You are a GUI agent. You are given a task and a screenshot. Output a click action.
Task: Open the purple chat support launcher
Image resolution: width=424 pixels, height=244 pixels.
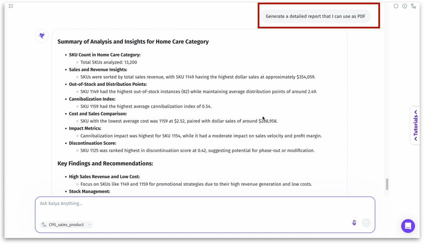pos(408,226)
